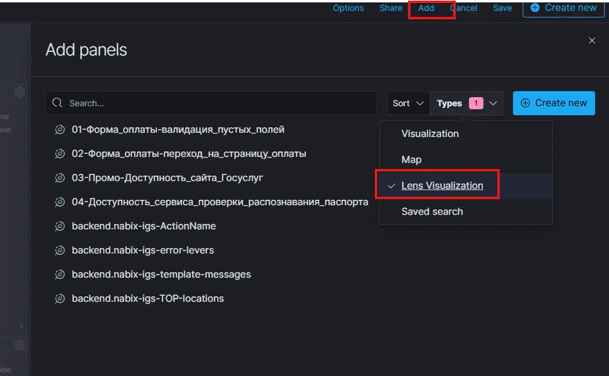Click the Lens icon beside backend.nabix-igs-TOP-locations
Screen dimensions: 609x376
point(60,299)
